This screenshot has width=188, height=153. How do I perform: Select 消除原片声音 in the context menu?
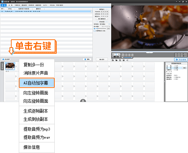tap(37, 73)
